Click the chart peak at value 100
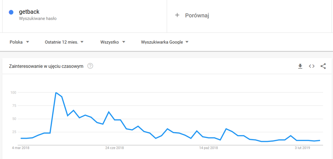 56,93
